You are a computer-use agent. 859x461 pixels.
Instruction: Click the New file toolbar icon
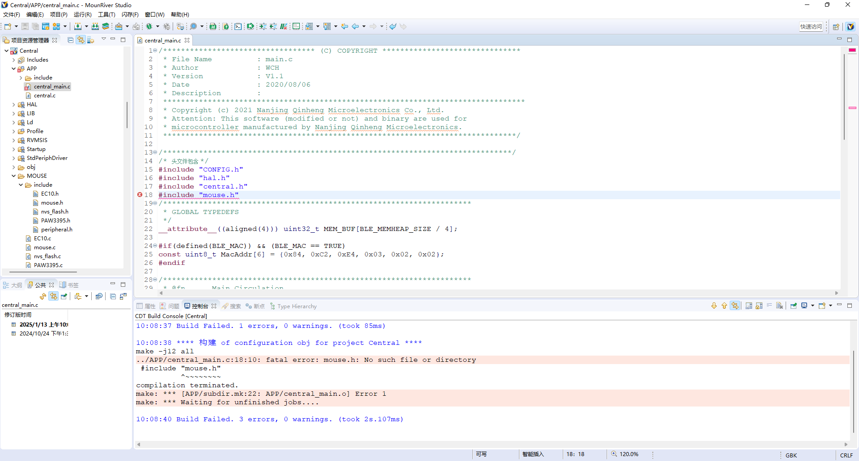click(8, 26)
